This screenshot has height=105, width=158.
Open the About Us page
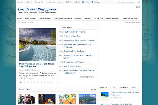[x=29, y=2]
